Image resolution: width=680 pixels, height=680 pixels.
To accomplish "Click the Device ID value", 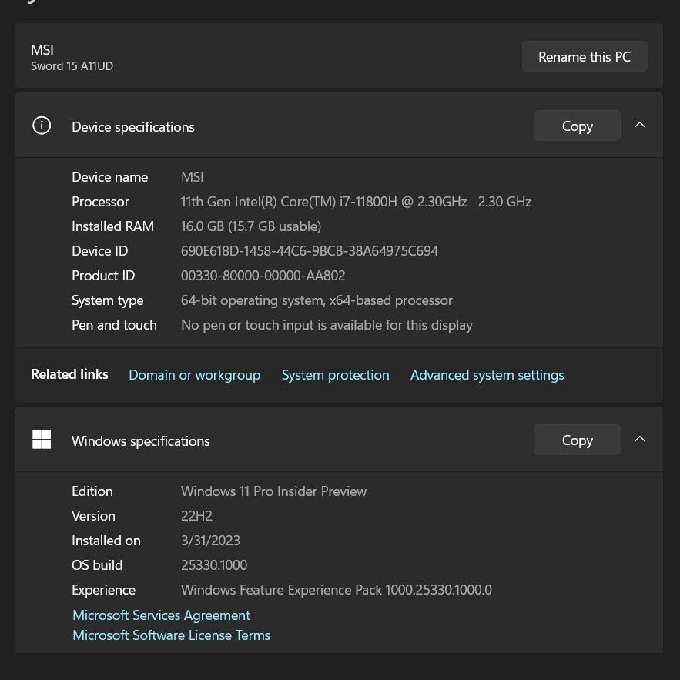I will (310, 251).
